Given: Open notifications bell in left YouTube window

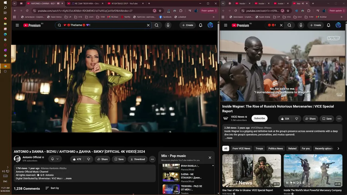Looking at the screenshot, I should point(201,25).
